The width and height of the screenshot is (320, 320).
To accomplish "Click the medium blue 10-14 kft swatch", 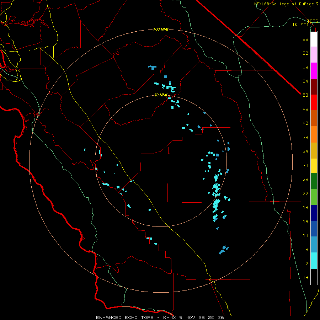I will pyautogui.click(x=314, y=229).
